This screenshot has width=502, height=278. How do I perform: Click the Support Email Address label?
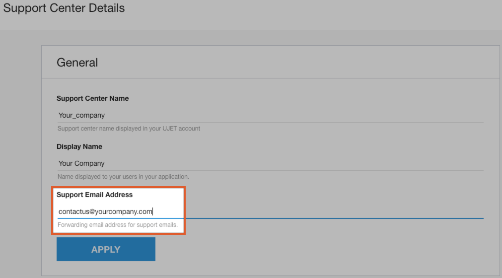tap(95, 195)
